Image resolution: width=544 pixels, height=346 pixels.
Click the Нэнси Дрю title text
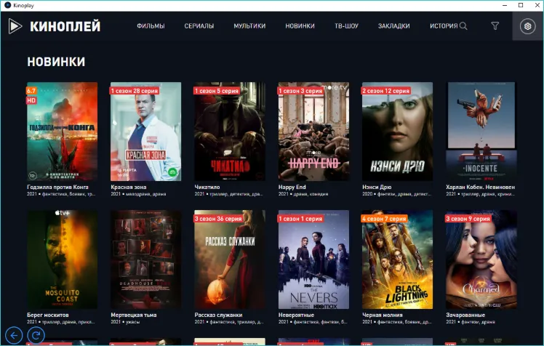(x=377, y=188)
